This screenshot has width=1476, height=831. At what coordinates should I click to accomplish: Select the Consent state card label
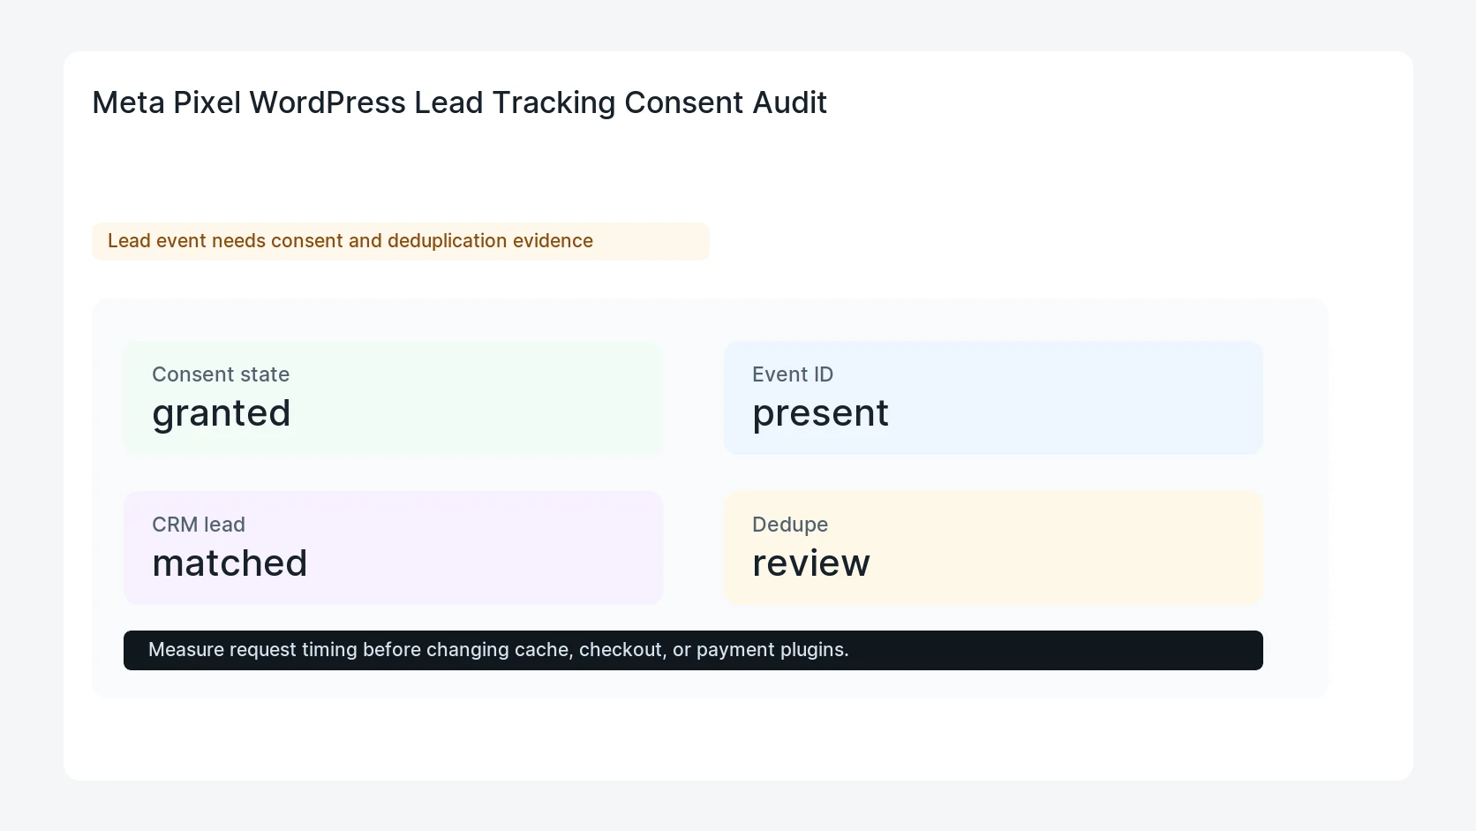(221, 374)
